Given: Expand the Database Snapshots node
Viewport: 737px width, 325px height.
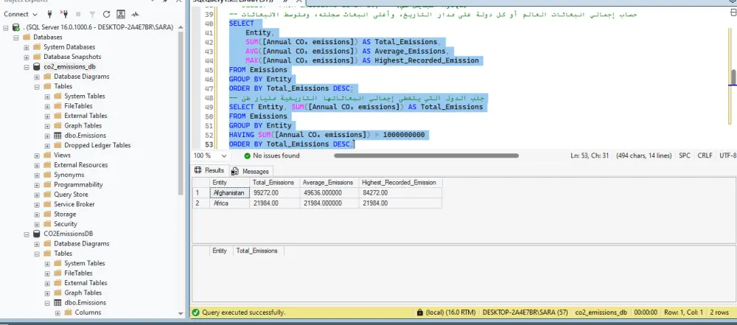Looking at the screenshot, I should 27,57.
